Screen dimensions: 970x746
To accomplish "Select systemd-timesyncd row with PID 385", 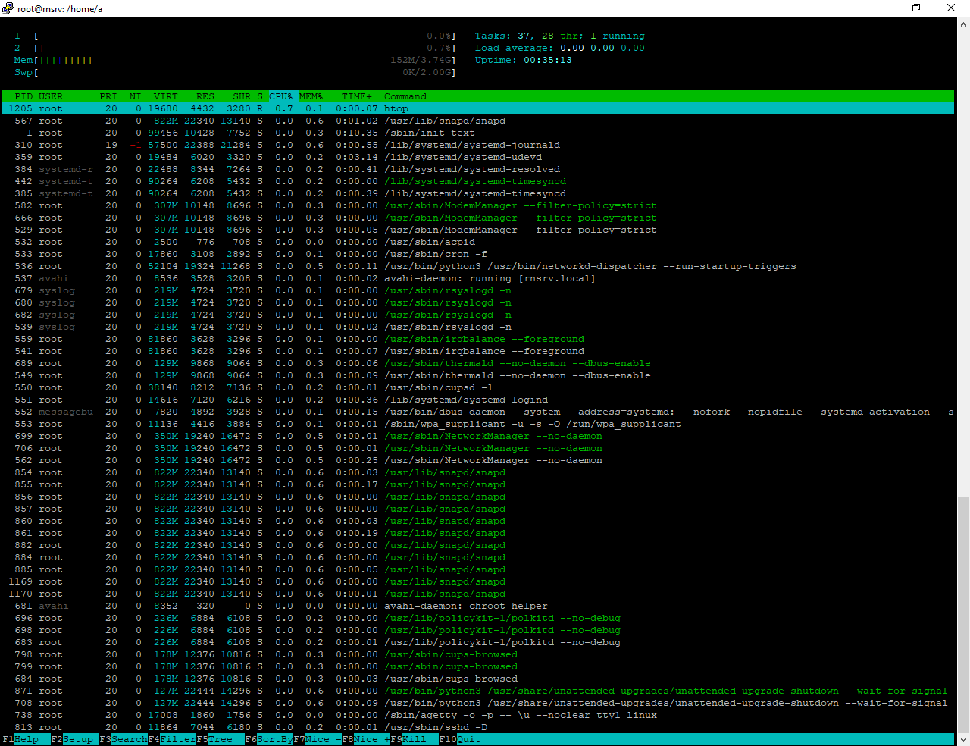I will click(x=478, y=193).
